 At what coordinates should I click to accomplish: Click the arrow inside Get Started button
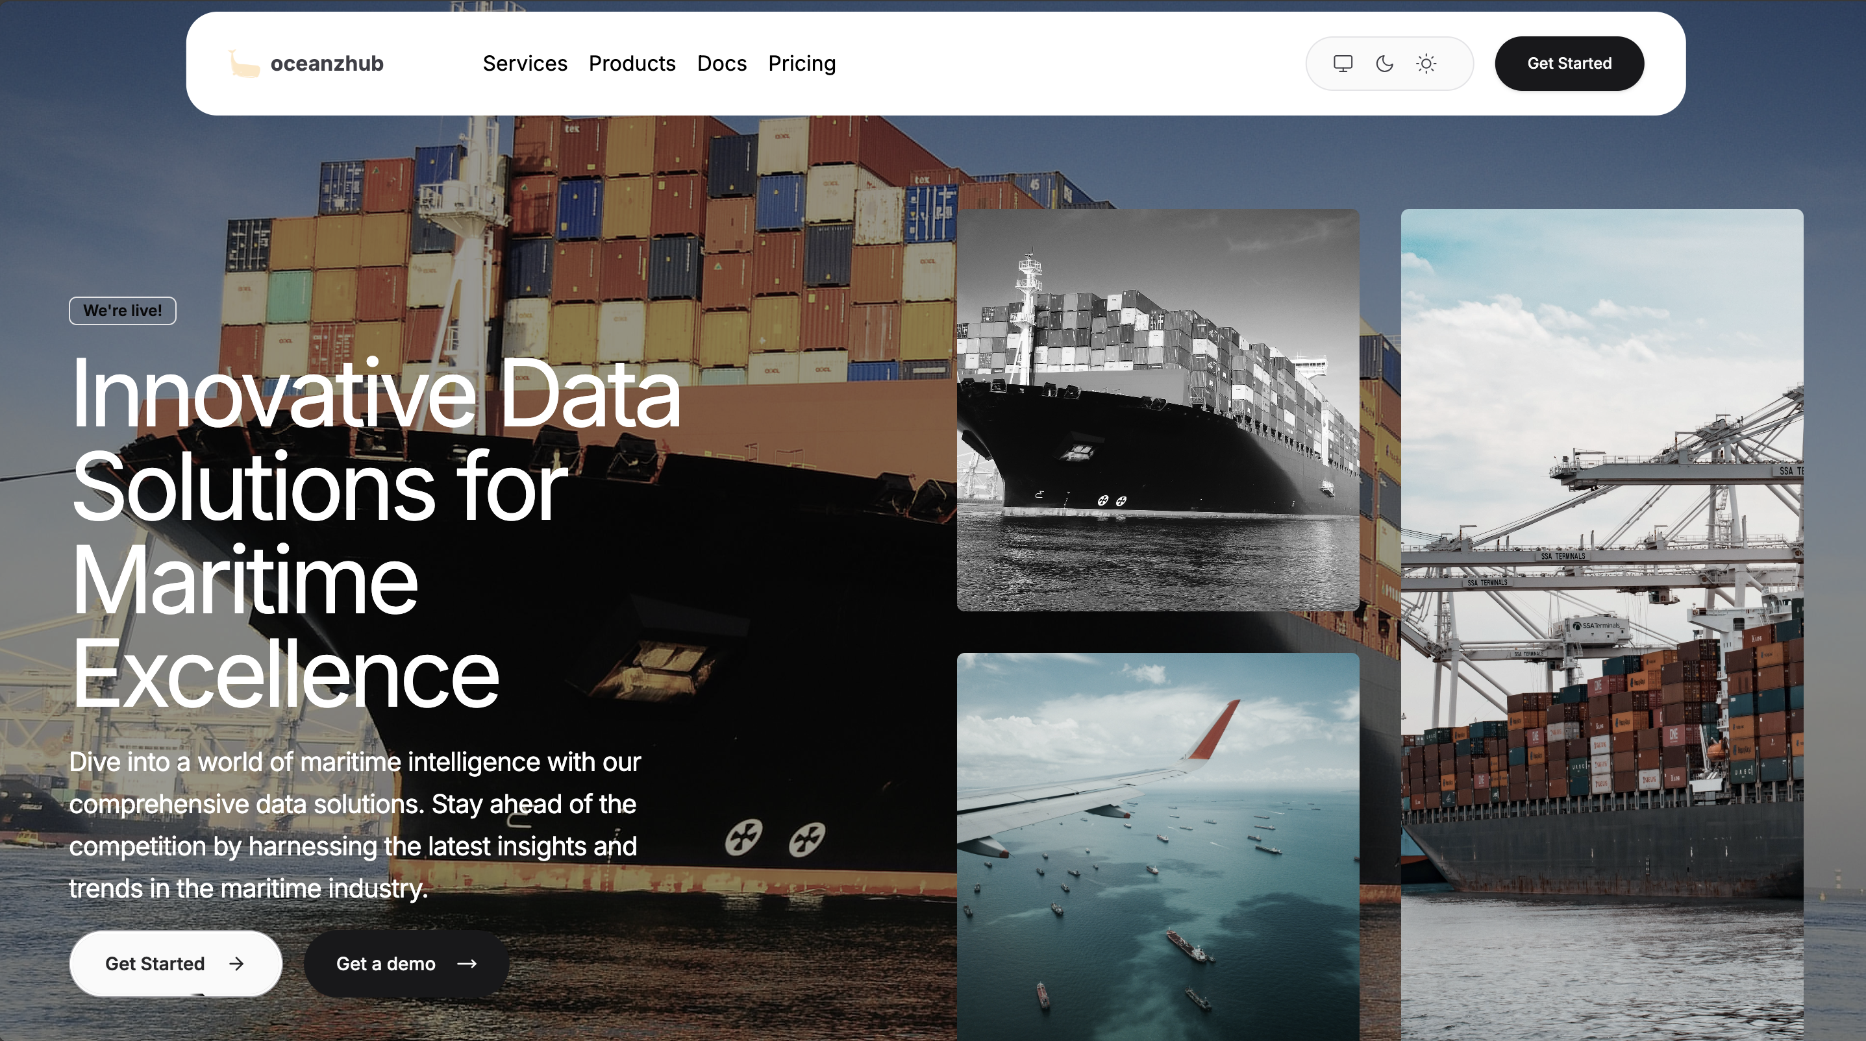click(x=237, y=963)
